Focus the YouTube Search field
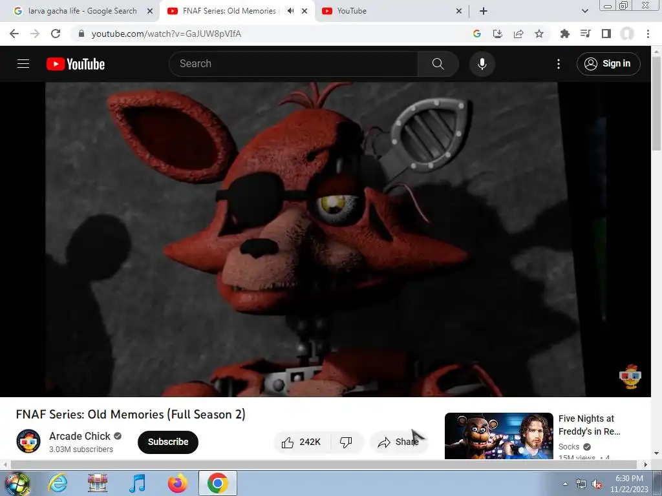Image resolution: width=662 pixels, height=496 pixels. [293, 64]
